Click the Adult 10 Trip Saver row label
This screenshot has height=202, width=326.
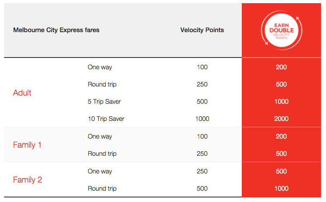pyautogui.click(x=106, y=119)
